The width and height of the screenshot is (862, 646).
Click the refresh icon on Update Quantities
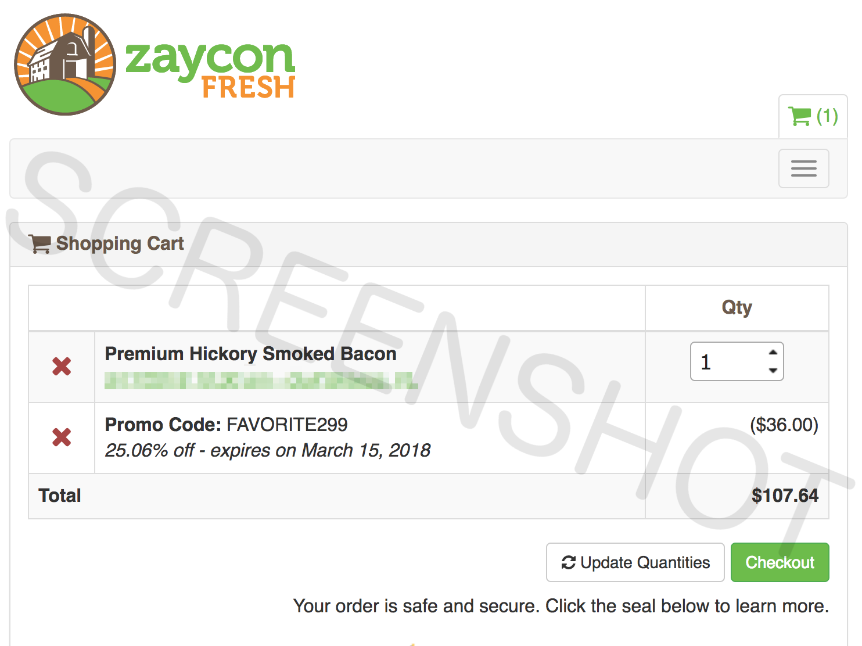tap(568, 562)
